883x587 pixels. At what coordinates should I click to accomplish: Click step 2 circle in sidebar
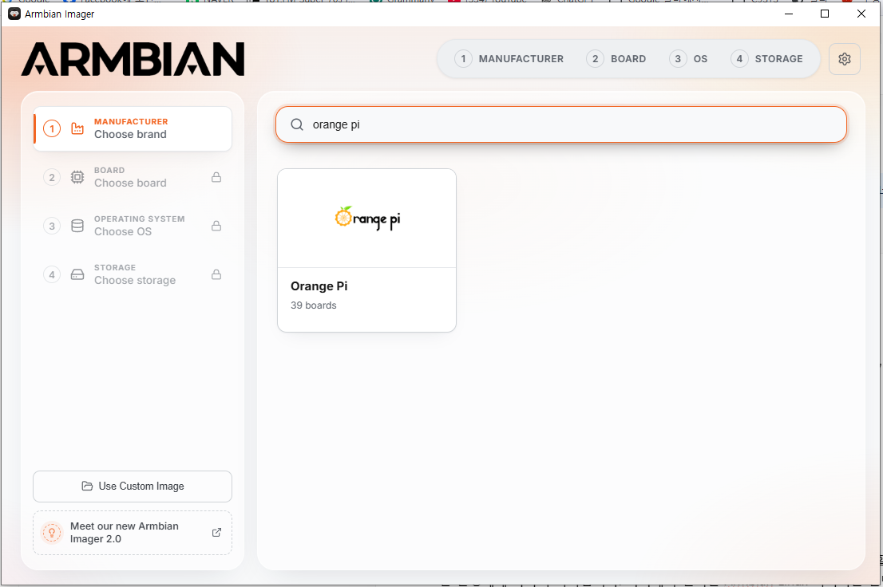coord(52,177)
